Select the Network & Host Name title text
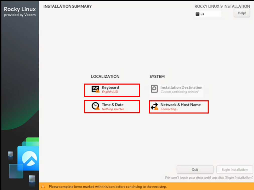 pos(181,105)
